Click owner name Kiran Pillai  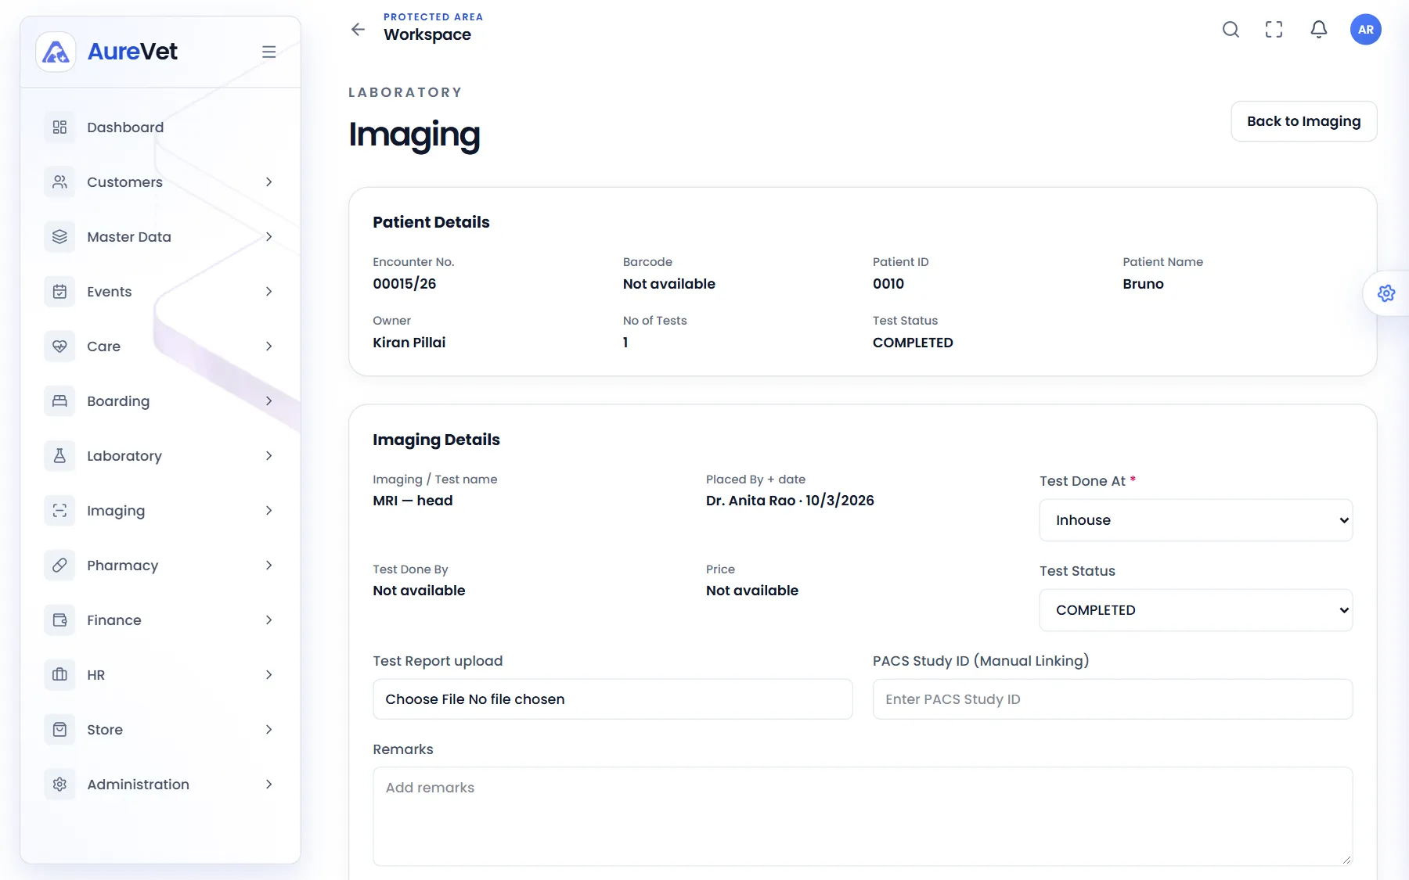point(409,343)
